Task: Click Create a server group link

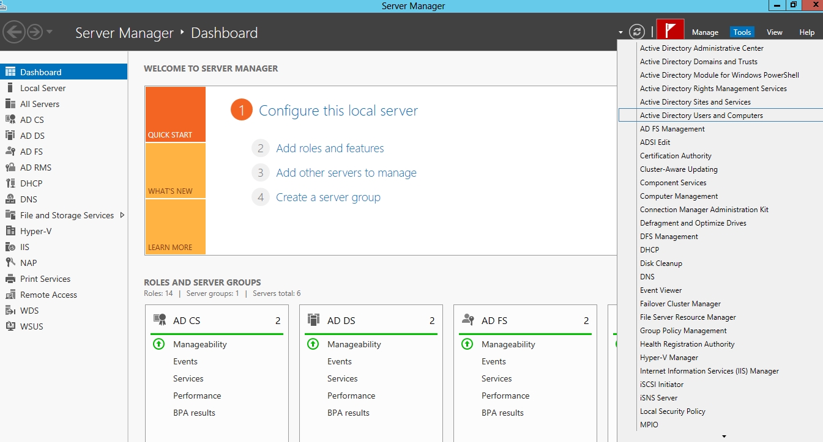Action: pos(328,197)
